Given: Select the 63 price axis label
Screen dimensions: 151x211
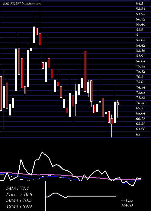Looking at the screenshot, I should tap(138, 134).
